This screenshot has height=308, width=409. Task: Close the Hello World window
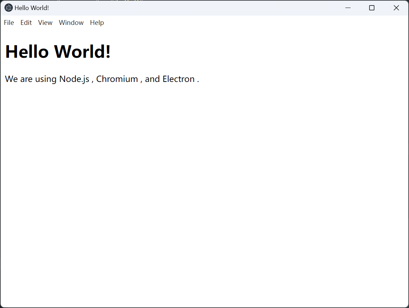[396, 8]
